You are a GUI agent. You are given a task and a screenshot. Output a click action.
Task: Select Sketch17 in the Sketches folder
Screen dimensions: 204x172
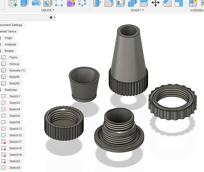click(x=15, y=142)
